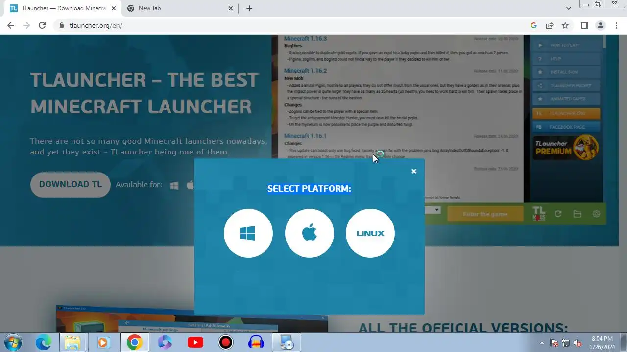Click the Minecraft 1.16.2 heading

point(305,71)
